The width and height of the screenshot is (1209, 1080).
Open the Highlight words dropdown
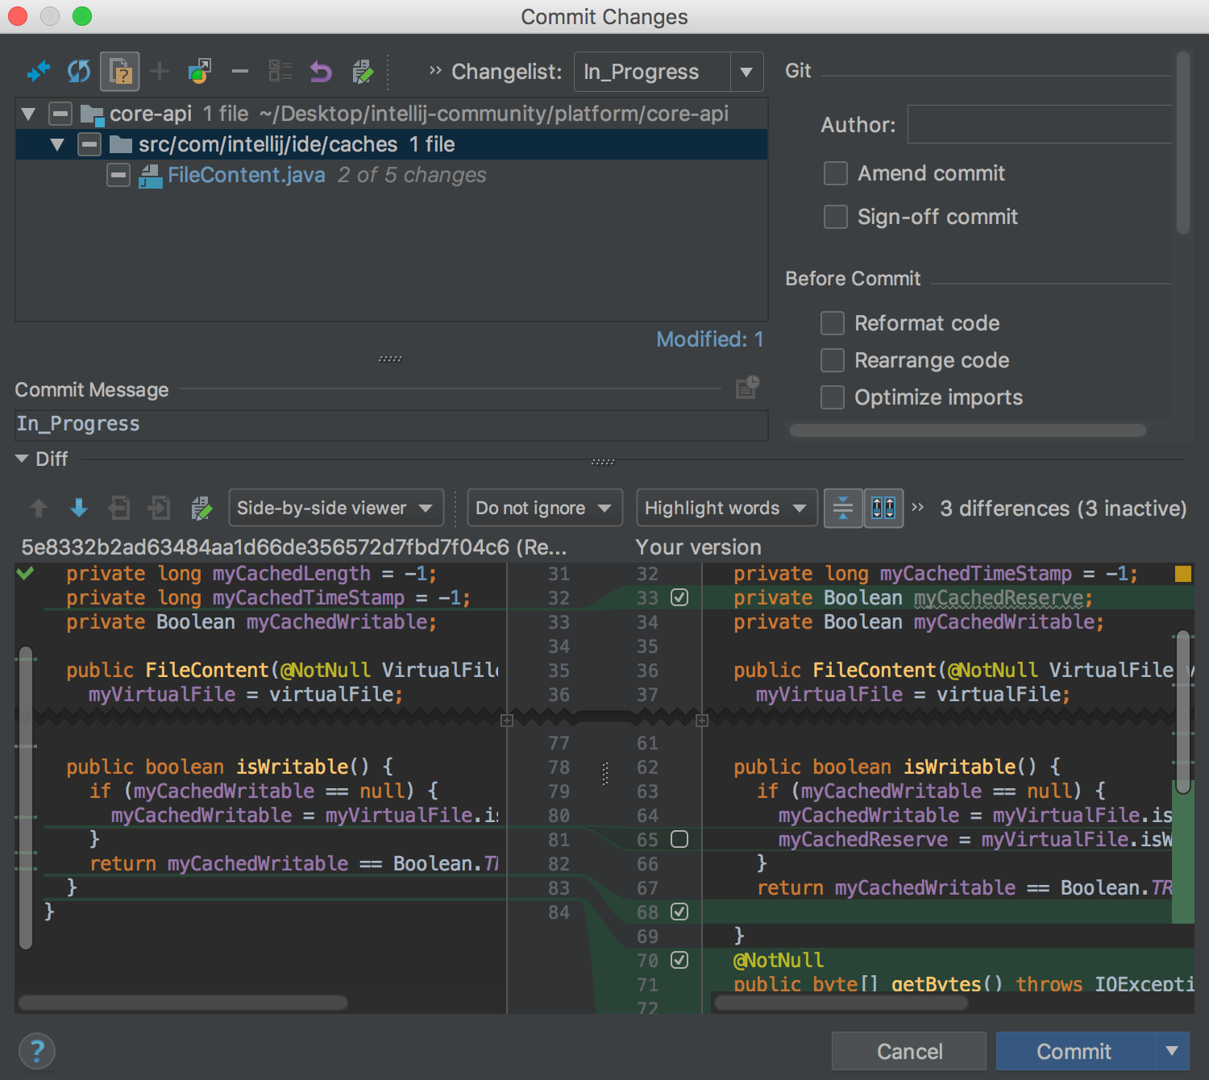click(x=725, y=508)
